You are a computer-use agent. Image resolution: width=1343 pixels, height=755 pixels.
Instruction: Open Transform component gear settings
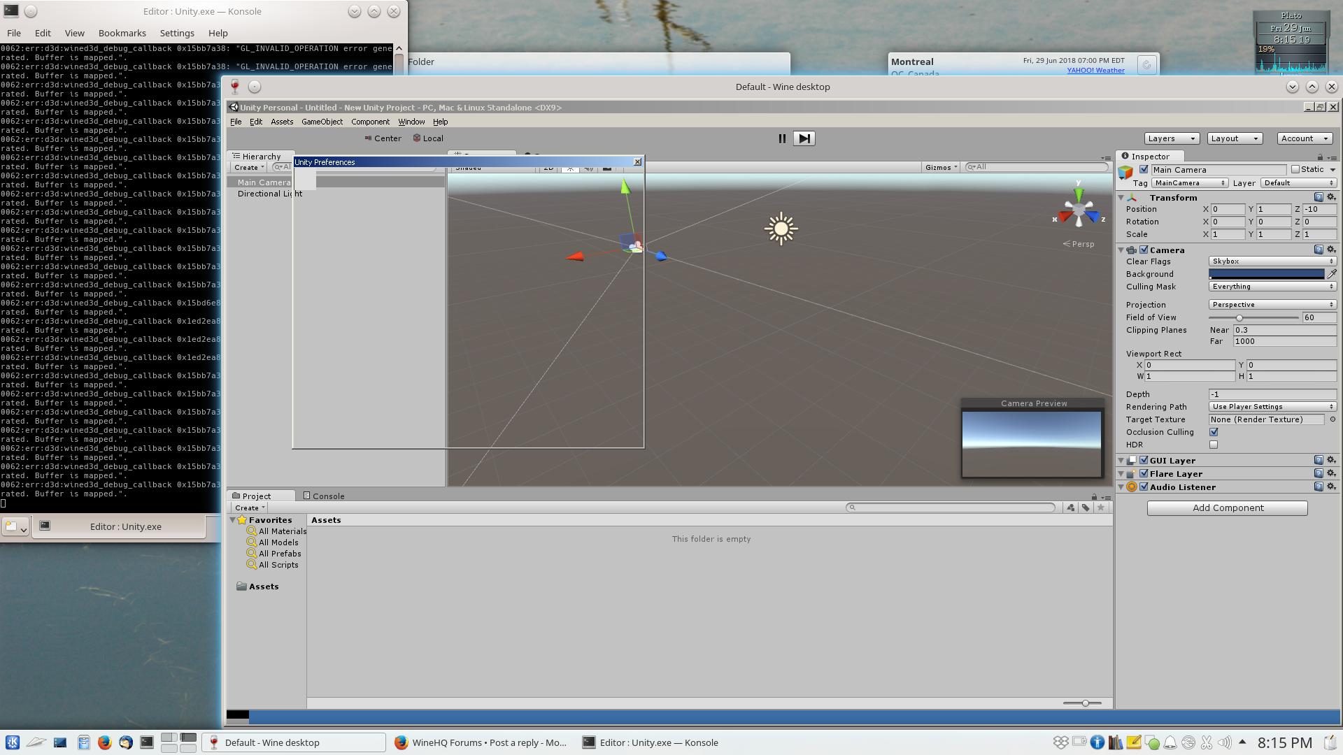pos(1331,198)
